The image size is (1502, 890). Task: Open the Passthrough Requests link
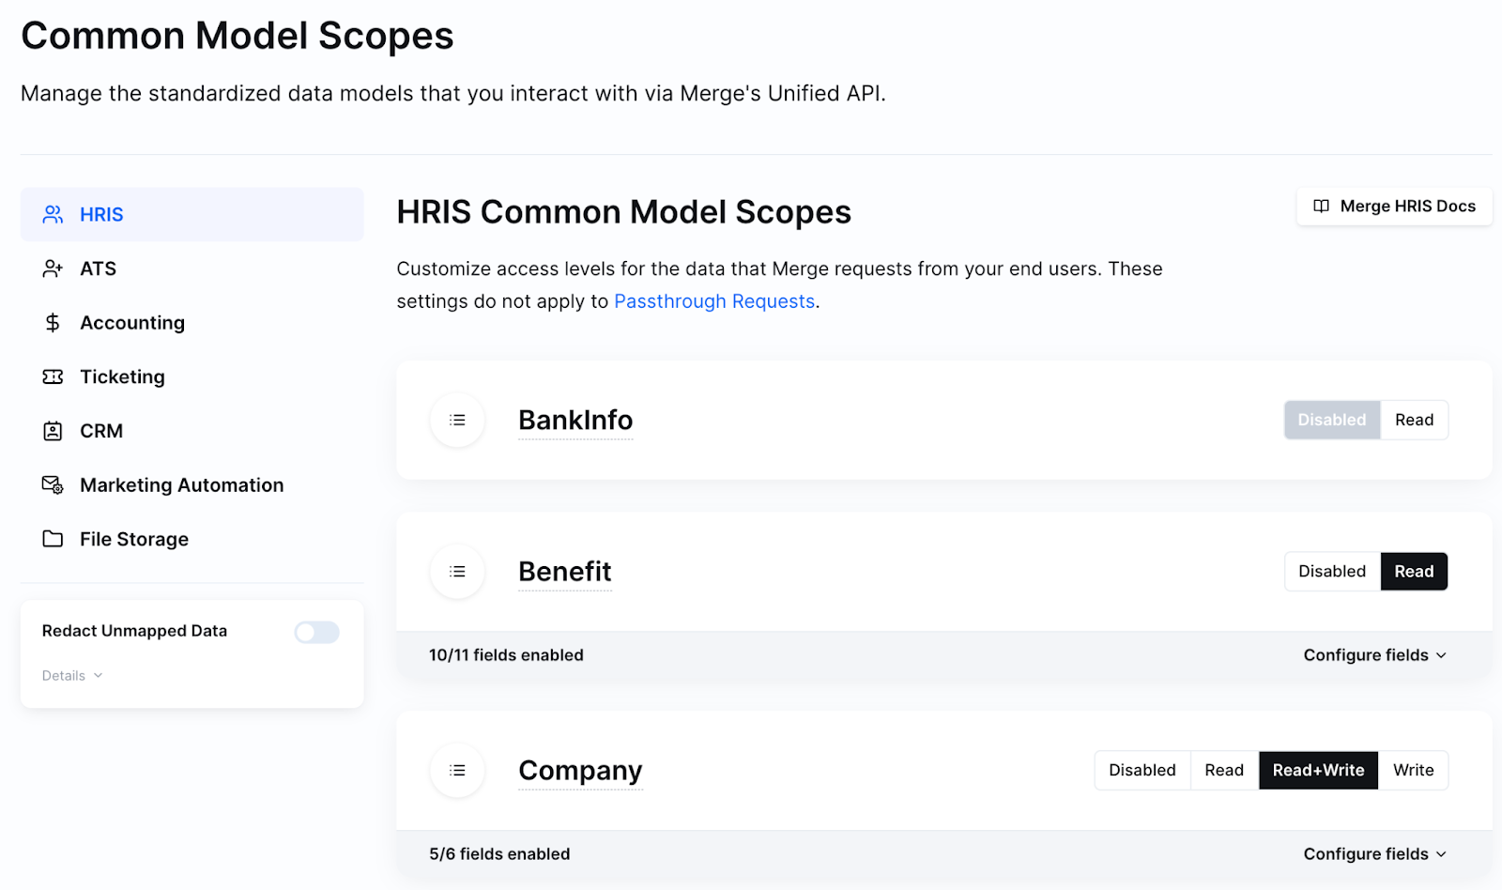click(x=713, y=300)
